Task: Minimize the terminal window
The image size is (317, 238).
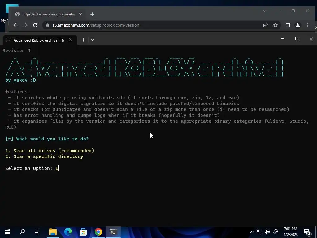Action: pos(283,39)
